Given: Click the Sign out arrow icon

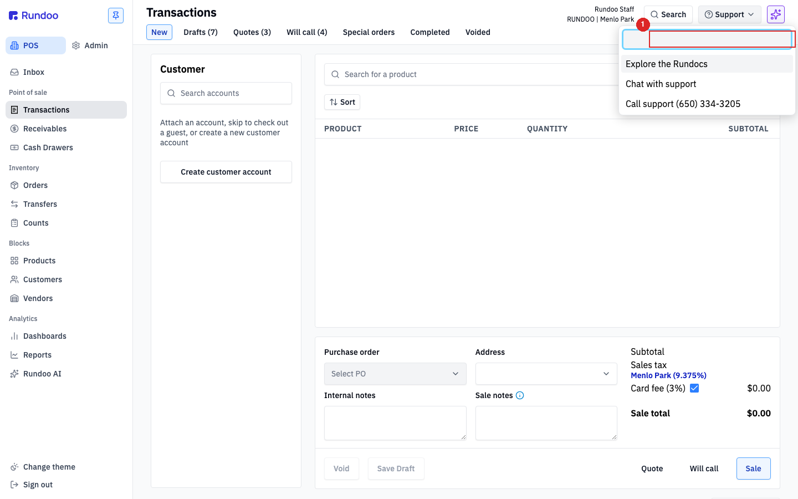Looking at the screenshot, I should click(x=14, y=485).
